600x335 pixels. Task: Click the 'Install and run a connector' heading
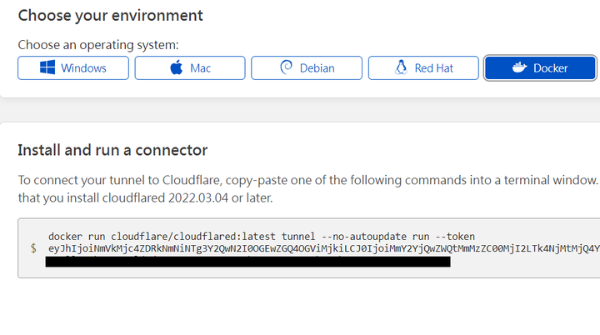coord(112,150)
